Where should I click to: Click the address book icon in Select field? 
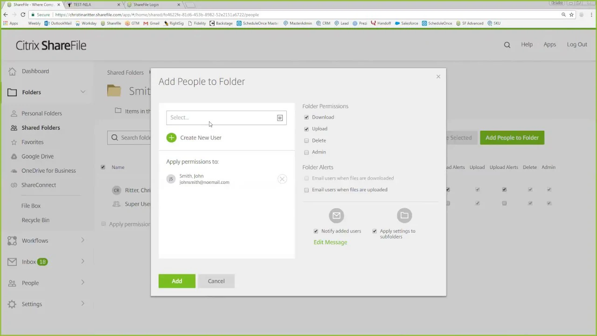pyautogui.click(x=280, y=118)
